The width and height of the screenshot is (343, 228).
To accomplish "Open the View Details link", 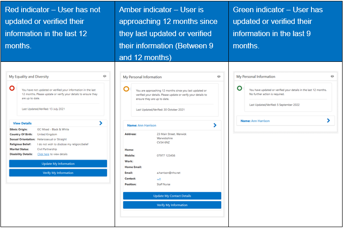I will point(22,123).
